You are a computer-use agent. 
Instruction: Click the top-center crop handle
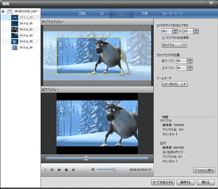(x=89, y=37)
